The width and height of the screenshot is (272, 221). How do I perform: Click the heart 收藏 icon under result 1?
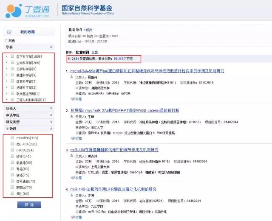pos(73,99)
